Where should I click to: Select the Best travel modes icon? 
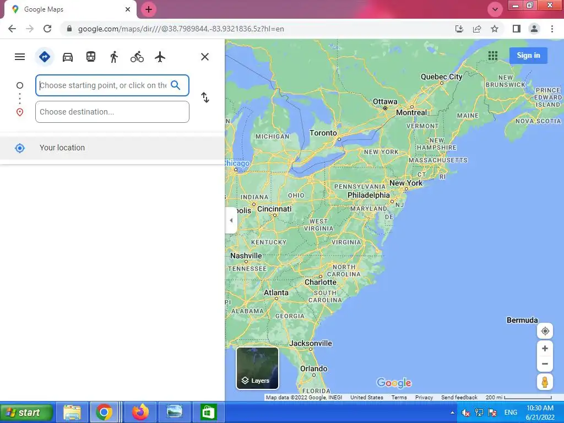[x=44, y=57]
